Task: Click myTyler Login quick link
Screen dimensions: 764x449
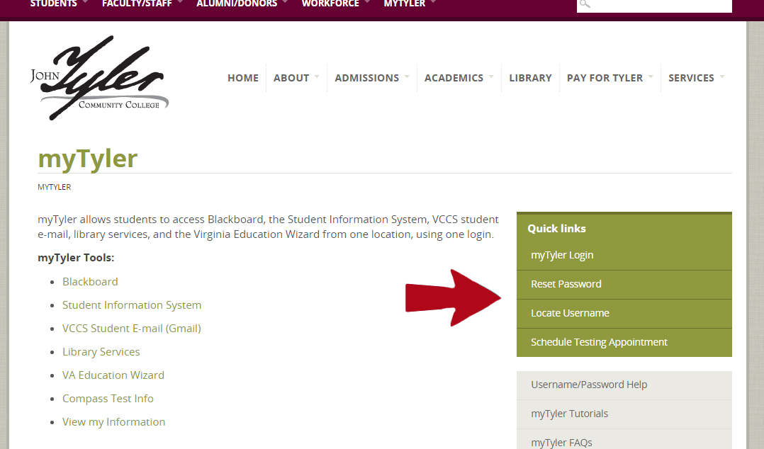Action: click(x=624, y=255)
